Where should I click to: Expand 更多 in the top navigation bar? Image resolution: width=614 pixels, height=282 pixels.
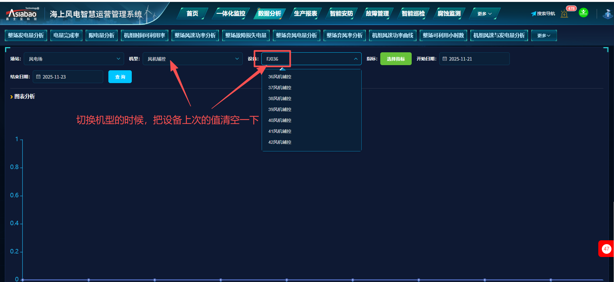pos(484,14)
